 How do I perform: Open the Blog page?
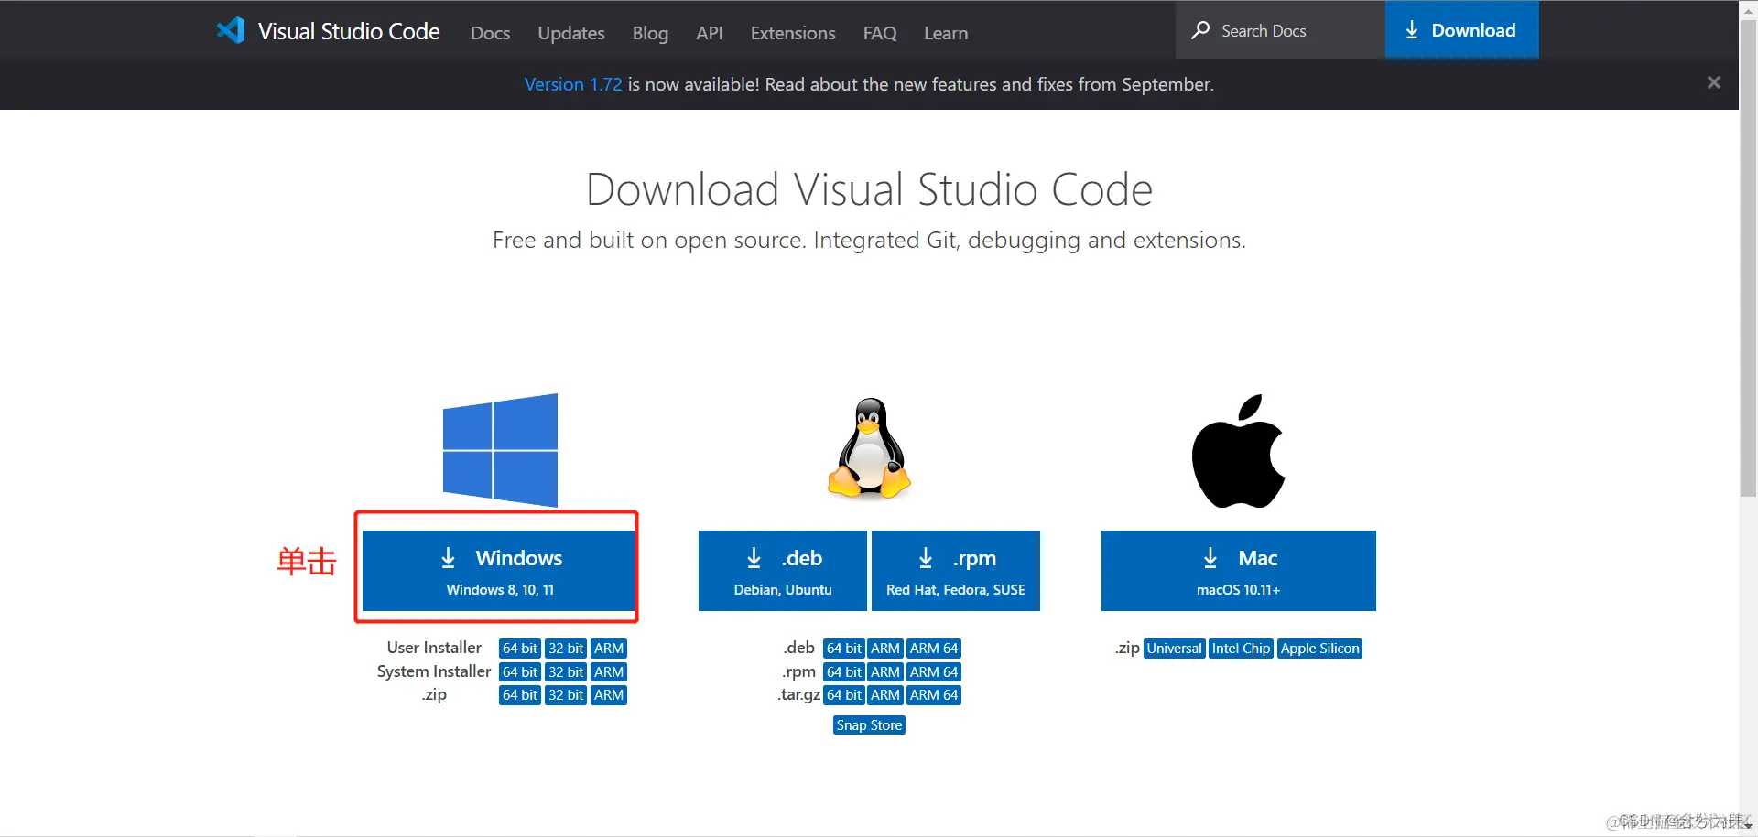pyautogui.click(x=650, y=33)
